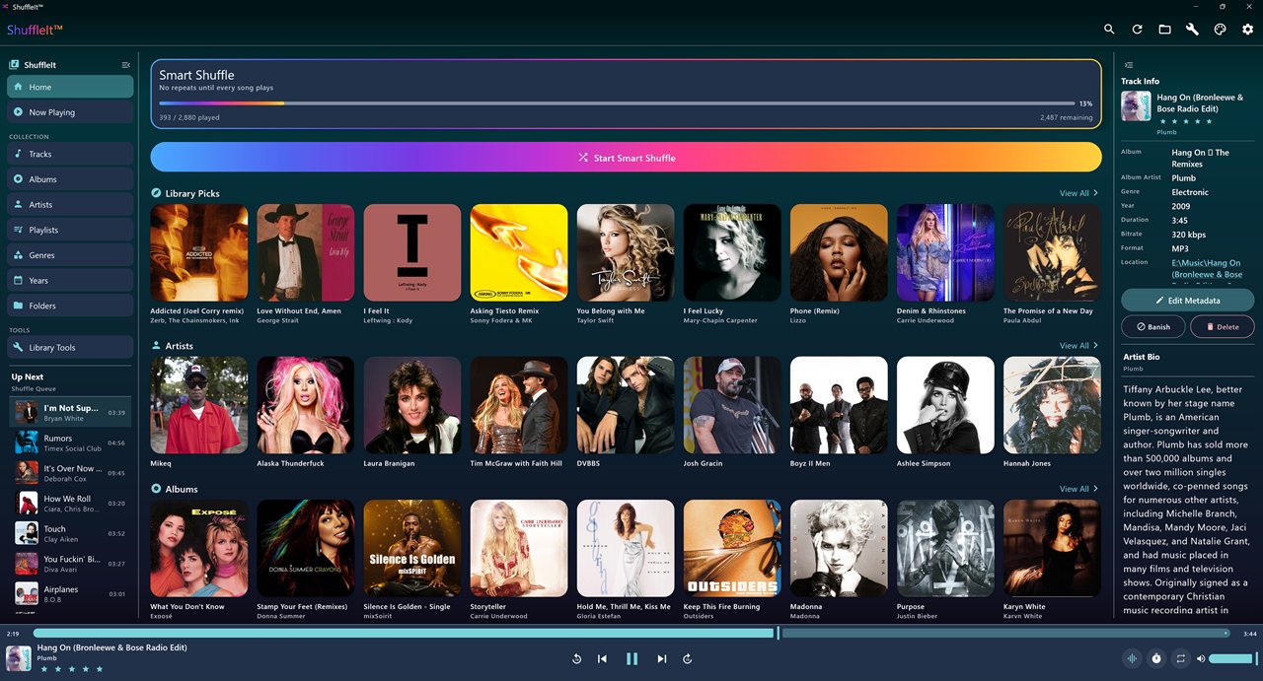Open the Purpose album by Justin Bieber

[945, 548]
